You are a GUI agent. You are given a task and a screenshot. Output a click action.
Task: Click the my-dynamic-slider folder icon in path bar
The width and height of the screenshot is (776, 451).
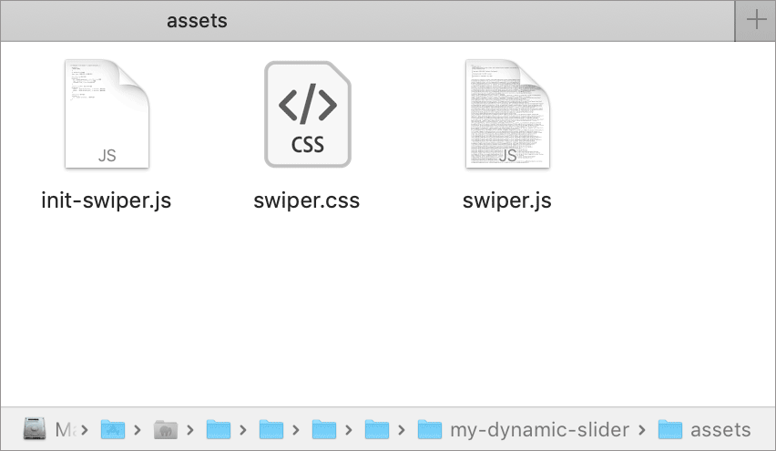pos(429,429)
